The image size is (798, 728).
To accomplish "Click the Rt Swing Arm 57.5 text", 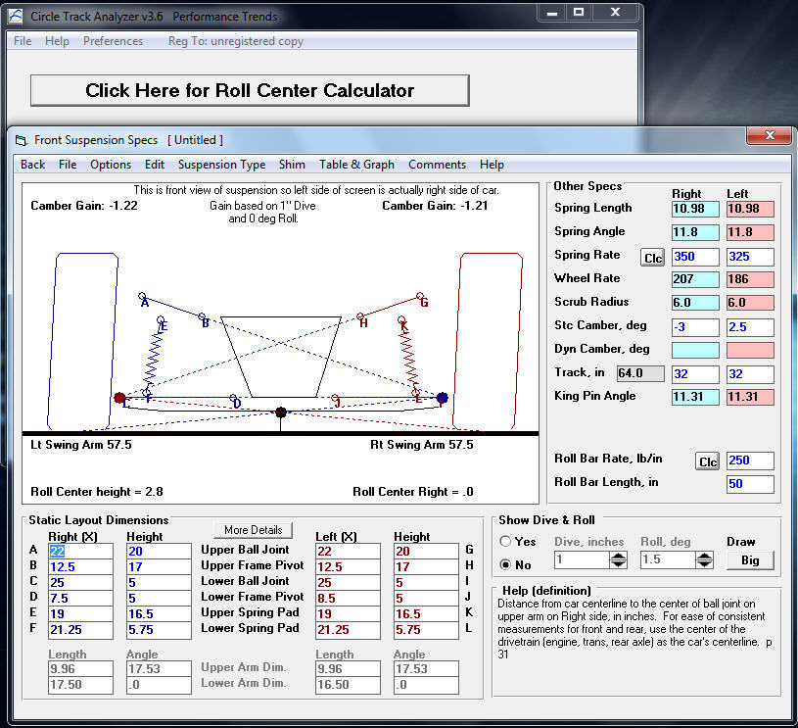I will [421, 445].
